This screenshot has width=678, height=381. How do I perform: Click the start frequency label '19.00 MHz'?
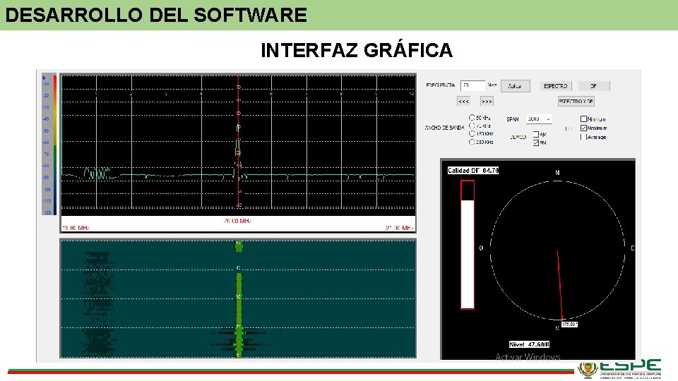[x=76, y=228]
